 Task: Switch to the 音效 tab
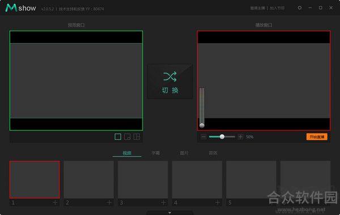click(212, 153)
